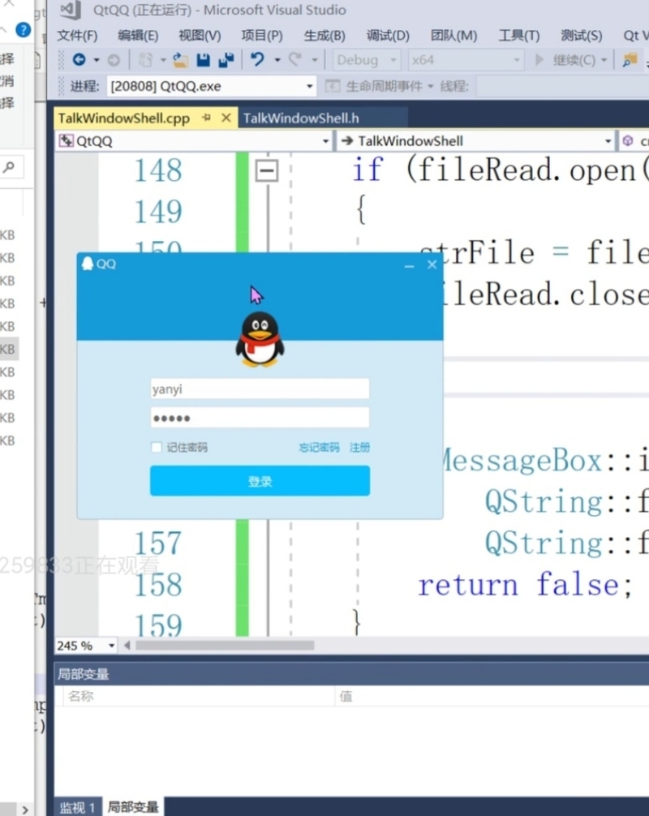
Task: Open the 项目(P) menu
Action: 262,36
